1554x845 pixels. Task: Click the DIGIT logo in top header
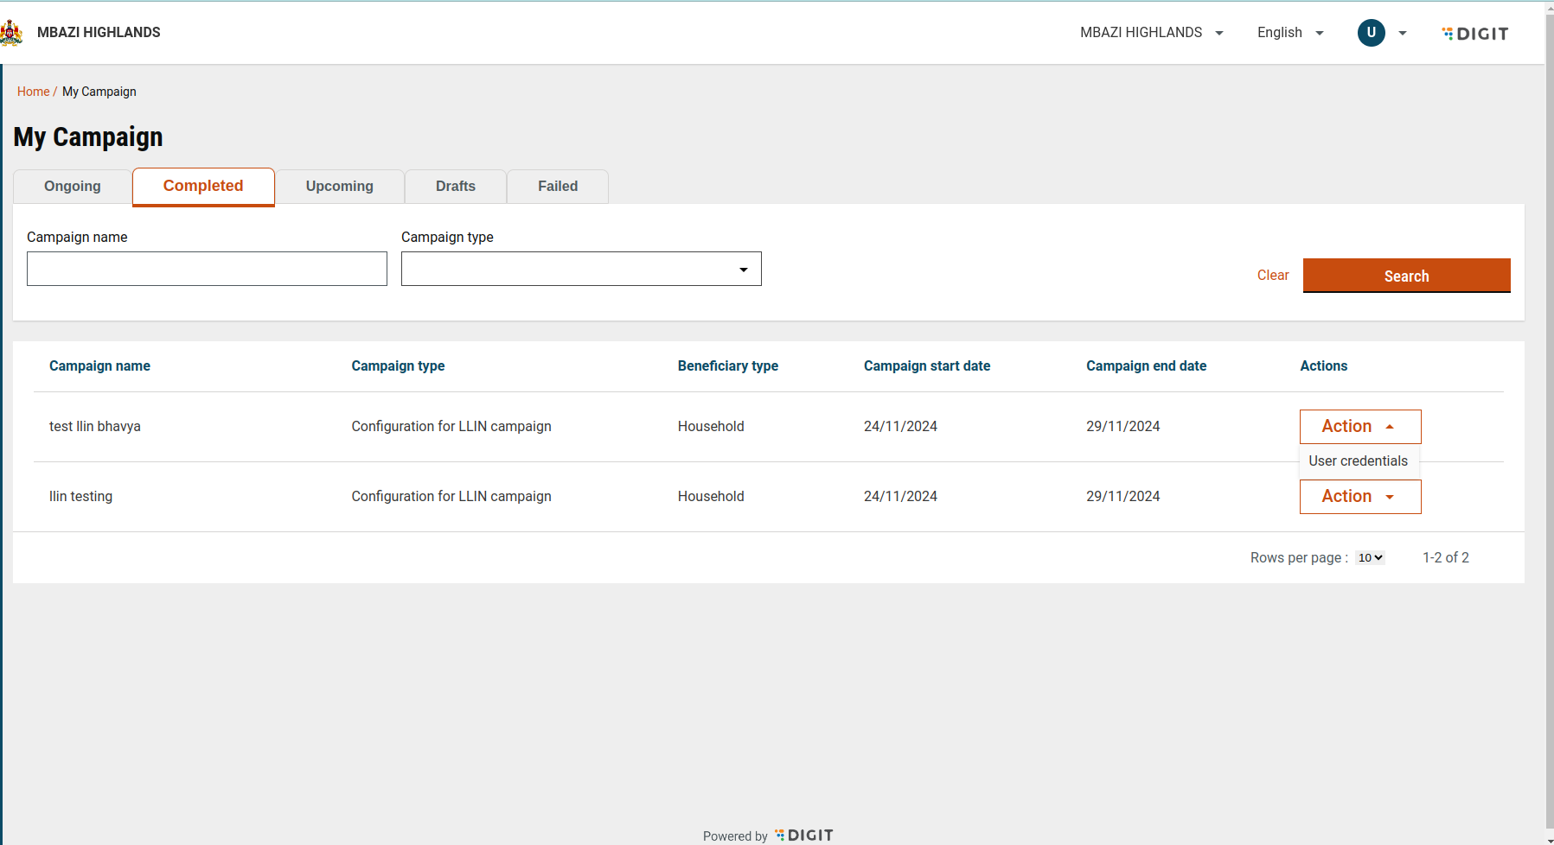click(1475, 34)
